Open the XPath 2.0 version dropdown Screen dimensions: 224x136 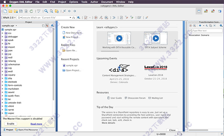pyautogui.click(x=9, y=18)
